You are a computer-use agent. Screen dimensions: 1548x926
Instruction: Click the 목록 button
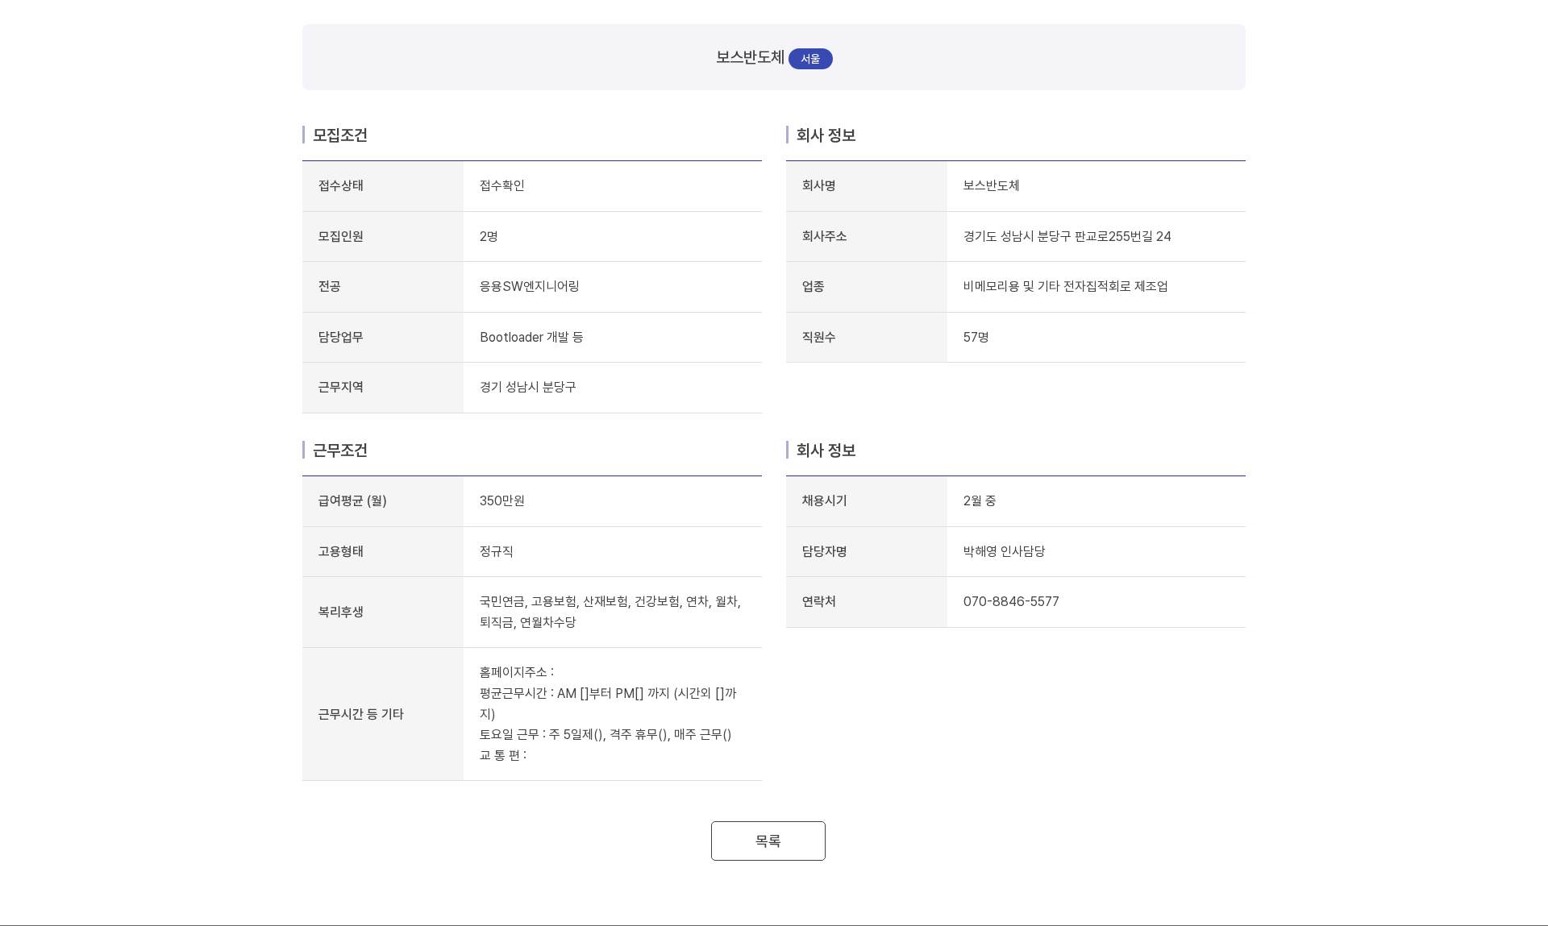coord(768,841)
